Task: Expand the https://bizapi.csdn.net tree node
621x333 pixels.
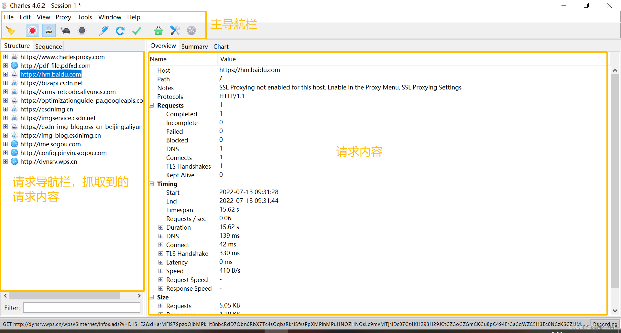Action: pyautogui.click(x=5, y=83)
